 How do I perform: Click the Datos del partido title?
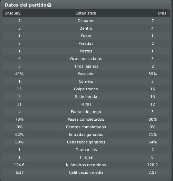pyautogui.click(x=26, y=5)
